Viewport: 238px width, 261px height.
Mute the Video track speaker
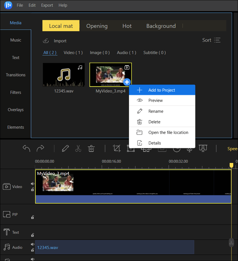point(33,184)
